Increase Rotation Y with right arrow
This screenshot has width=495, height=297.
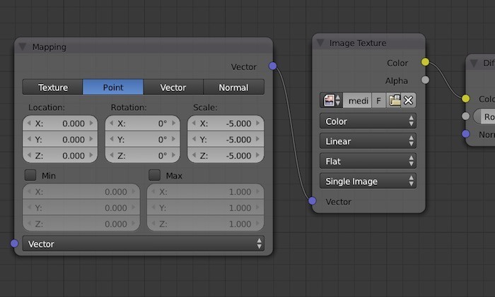[x=174, y=139]
